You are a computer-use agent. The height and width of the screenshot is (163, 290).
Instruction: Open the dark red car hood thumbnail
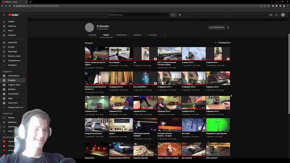[218, 78]
